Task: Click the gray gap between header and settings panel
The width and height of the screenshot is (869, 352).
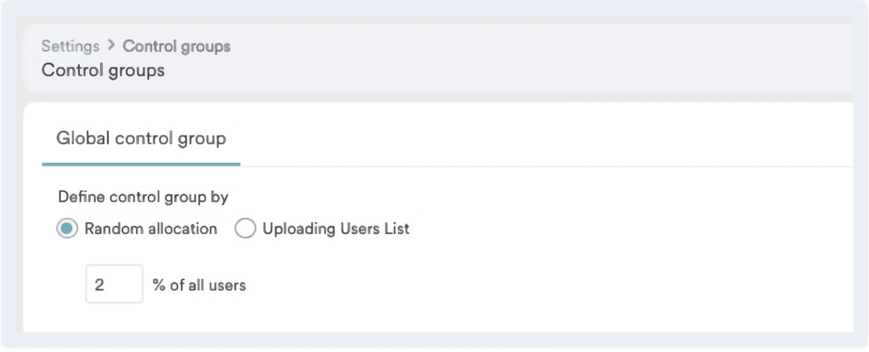Action: click(x=424, y=98)
